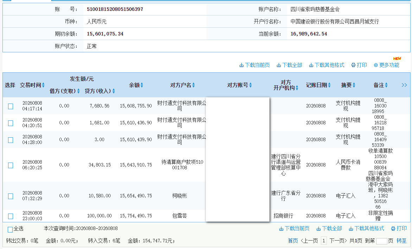Select the 23:00:03 transaction checkbox
This screenshot has width=412, height=249.
coord(11,216)
